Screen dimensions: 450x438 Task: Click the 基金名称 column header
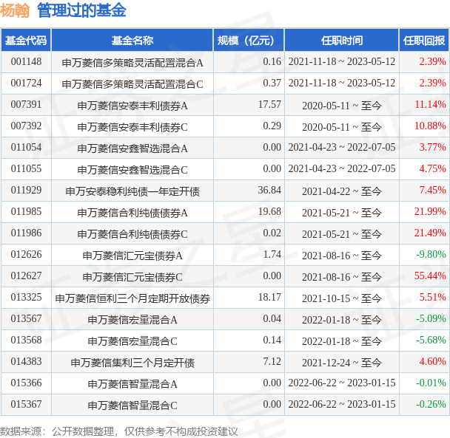132,41
